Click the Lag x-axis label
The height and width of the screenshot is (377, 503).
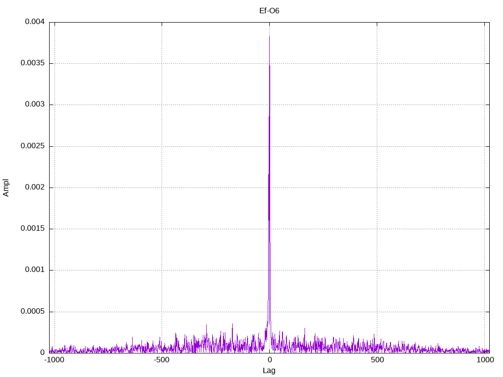pos(269,371)
